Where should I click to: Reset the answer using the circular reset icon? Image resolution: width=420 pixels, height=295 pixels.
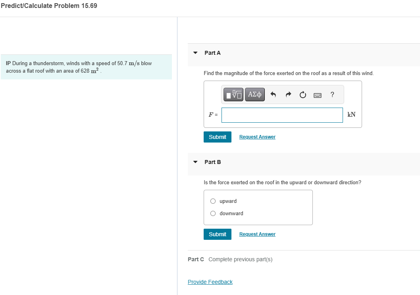tap(302, 94)
